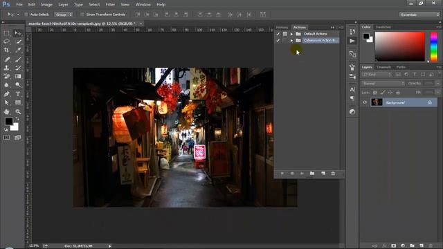Toggle the Cyberpunk Action set checkmark
Image resolution: width=443 pixels, height=249 pixels.
pos(278,41)
